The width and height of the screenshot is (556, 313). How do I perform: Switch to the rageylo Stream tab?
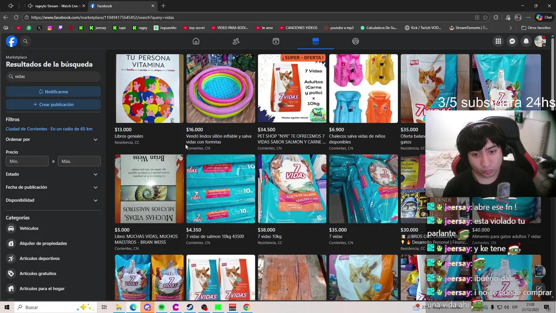point(55,6)
